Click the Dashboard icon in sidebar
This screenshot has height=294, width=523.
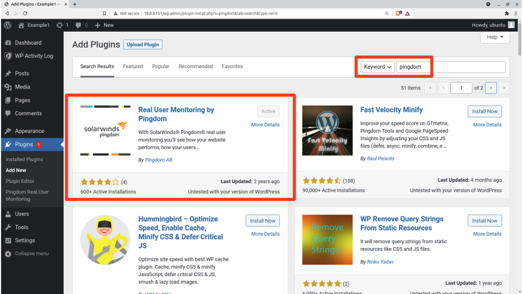point(8,43)
